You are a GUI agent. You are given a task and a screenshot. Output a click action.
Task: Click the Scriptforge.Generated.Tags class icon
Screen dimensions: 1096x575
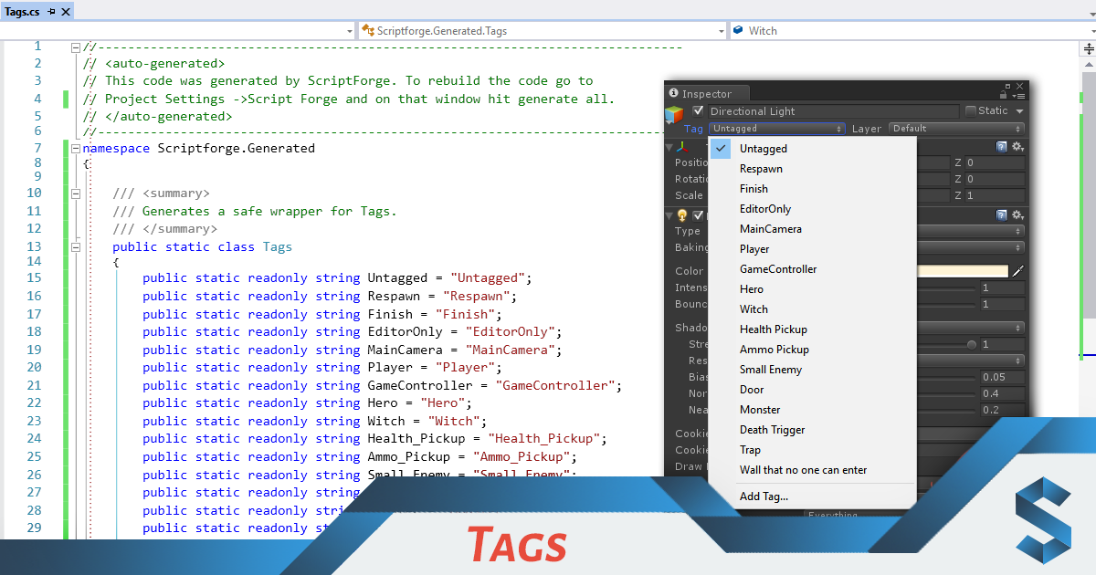coord(368,30)
